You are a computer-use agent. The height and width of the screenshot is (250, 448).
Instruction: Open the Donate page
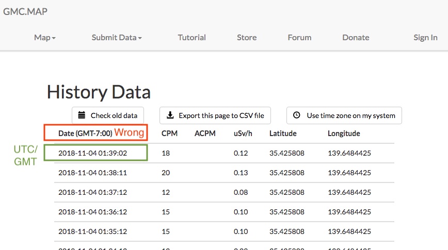pyautogui.click(x=356, y=38)
